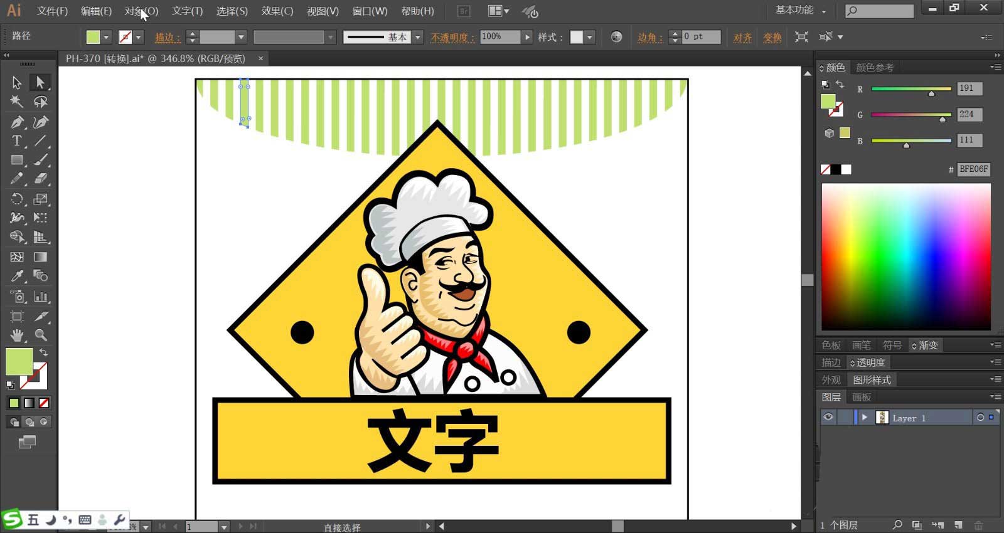Switch to the 画板 tab
The height and width of the screenshot is (533, 1004).
point(862,398)
